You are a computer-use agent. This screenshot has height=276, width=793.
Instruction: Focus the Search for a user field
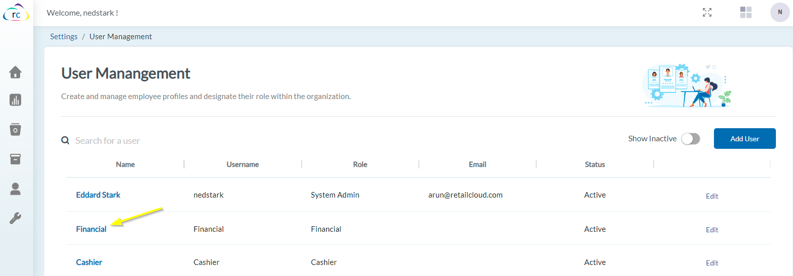pyautogui.click(x=108, y=141)
